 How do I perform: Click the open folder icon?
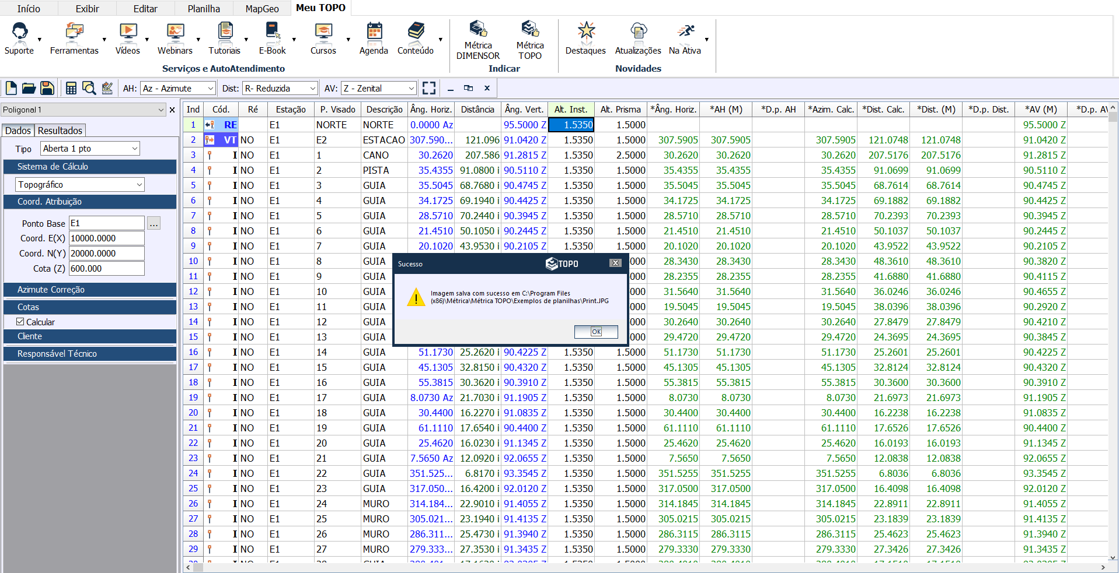pyautogui.click(x=29, y=88)
